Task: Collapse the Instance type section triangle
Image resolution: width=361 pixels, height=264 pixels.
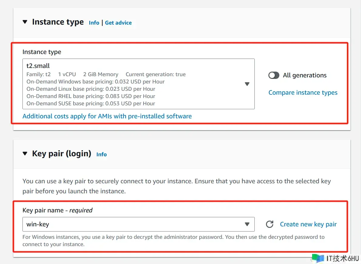Action: tap(25, 22)
